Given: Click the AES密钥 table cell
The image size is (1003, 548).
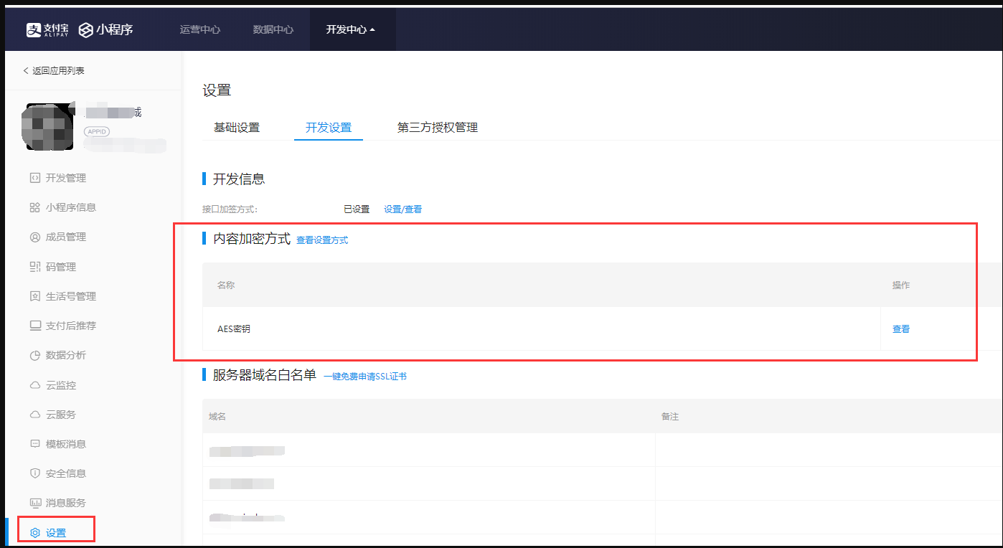Looking at the screenshot, I should click(542, 329).
